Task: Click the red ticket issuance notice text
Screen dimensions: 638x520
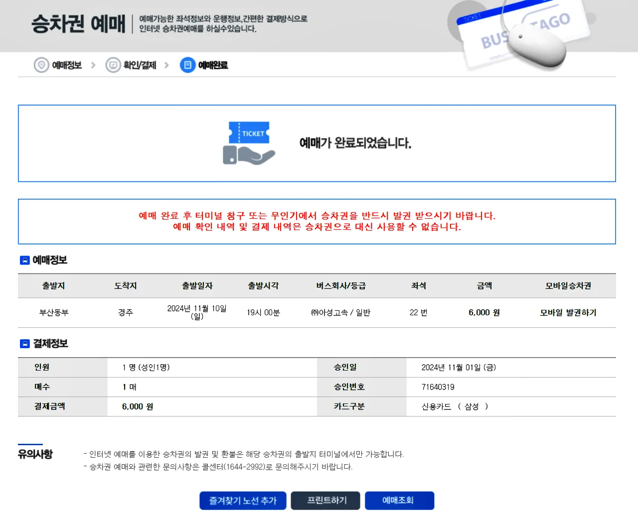Action: pos(317,222)
